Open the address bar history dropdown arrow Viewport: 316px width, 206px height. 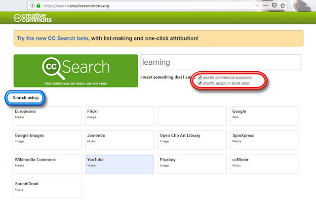(257, 5)
